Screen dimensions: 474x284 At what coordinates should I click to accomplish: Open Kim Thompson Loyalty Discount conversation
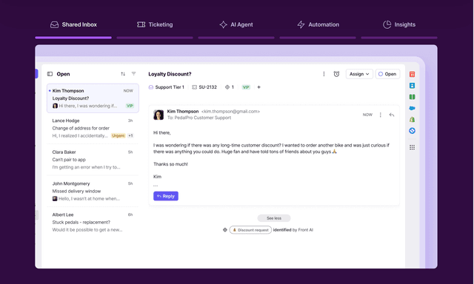(93, 98)
